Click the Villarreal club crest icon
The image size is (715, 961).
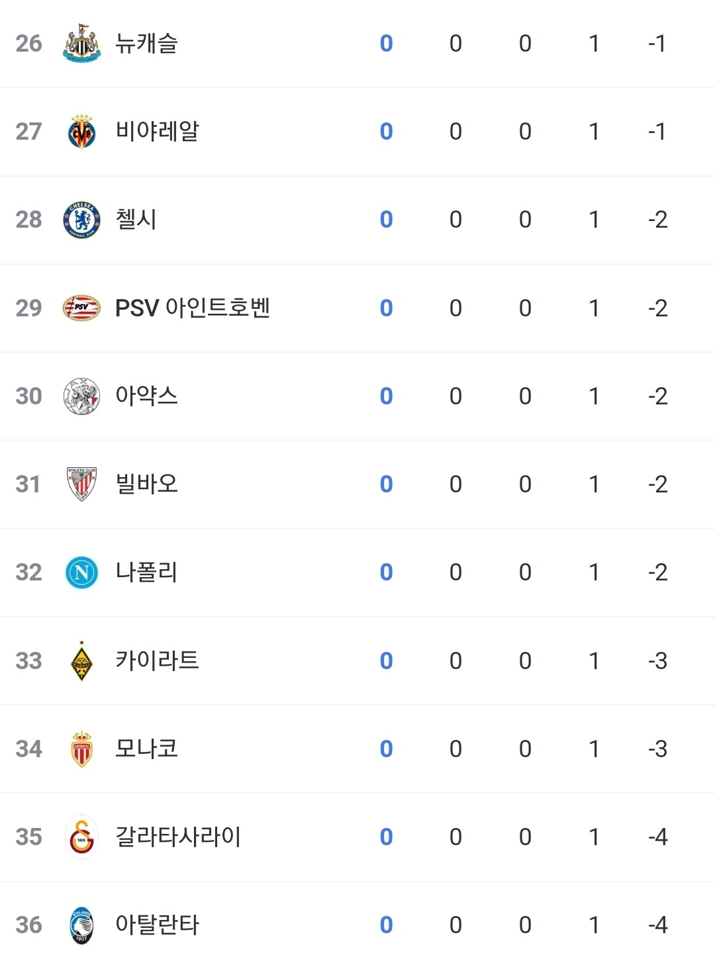coord(81,132)
